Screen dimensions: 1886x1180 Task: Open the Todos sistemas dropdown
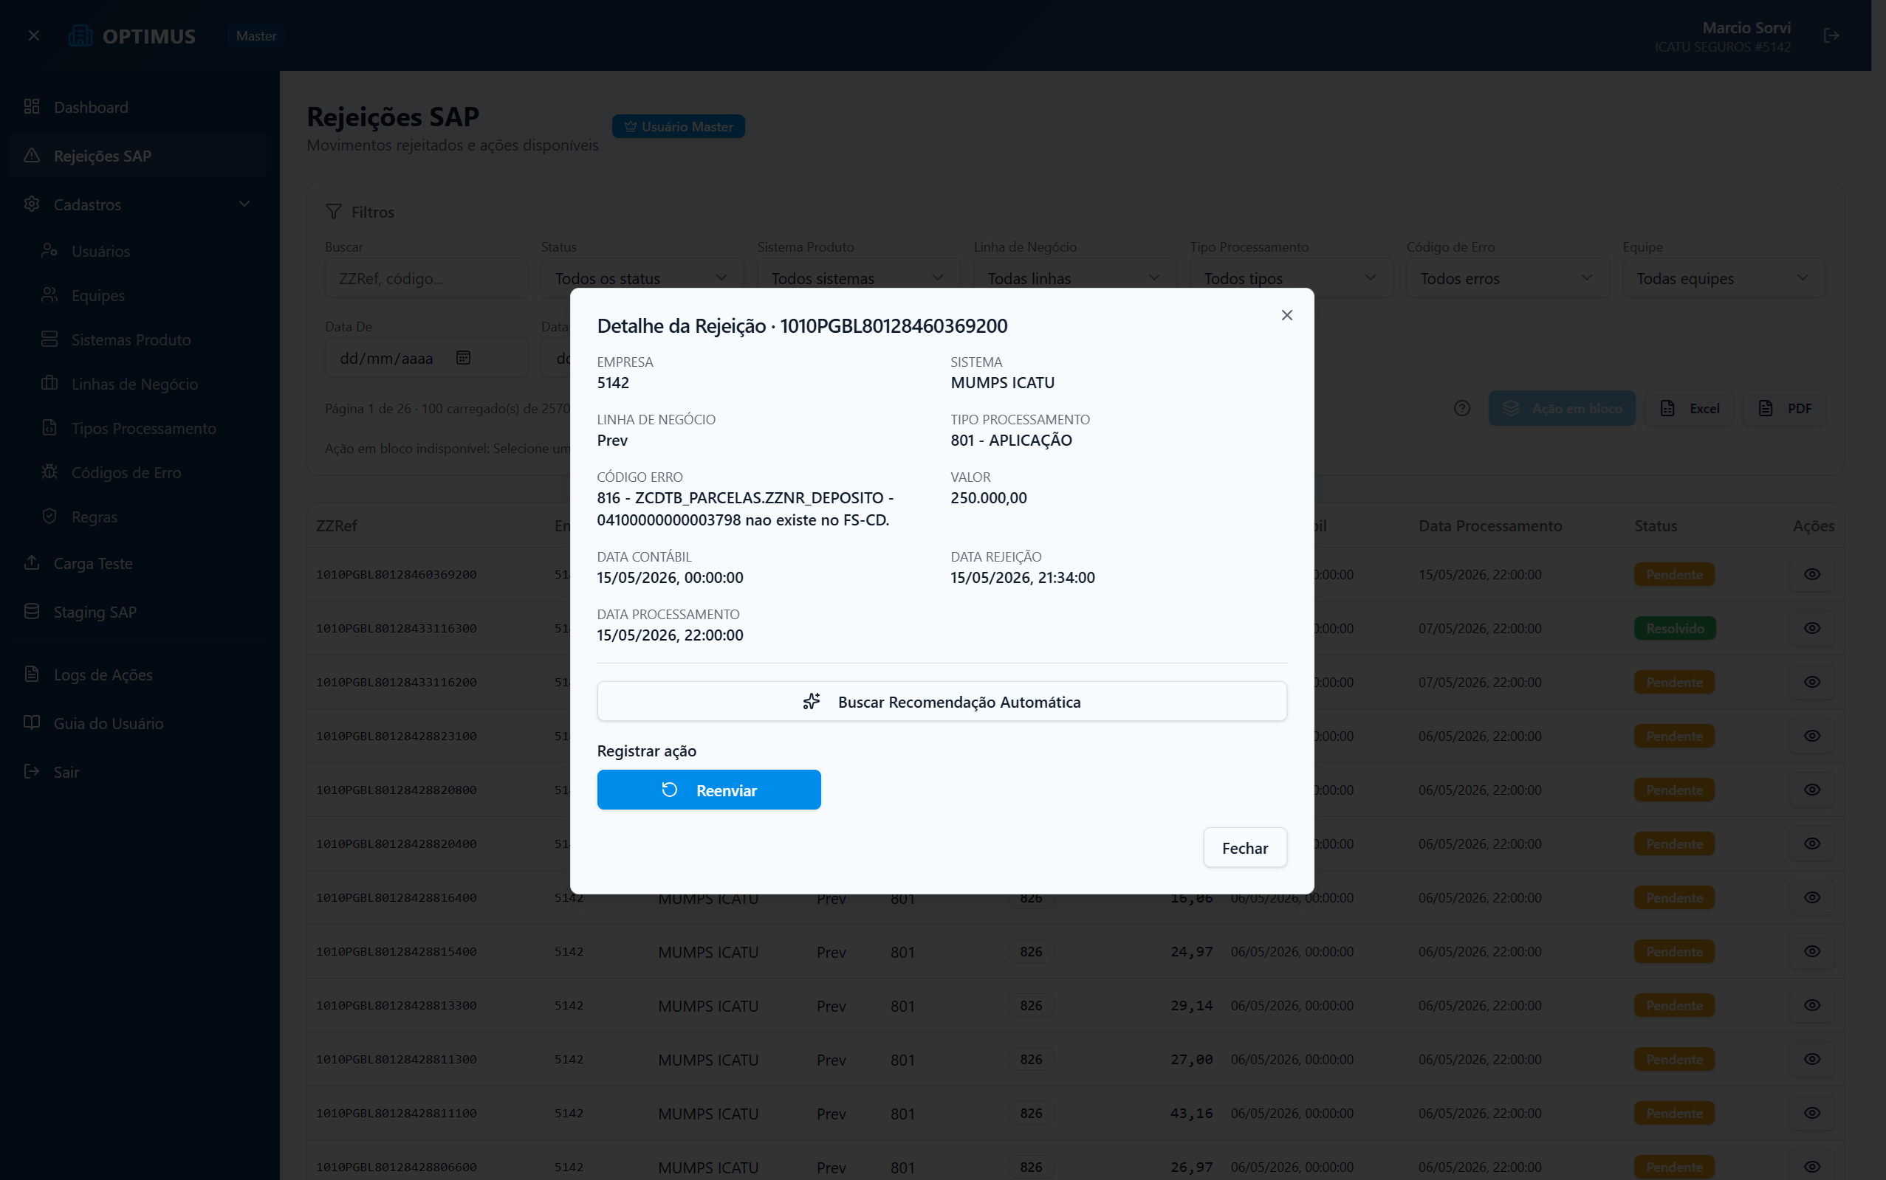tap(858, 279)
